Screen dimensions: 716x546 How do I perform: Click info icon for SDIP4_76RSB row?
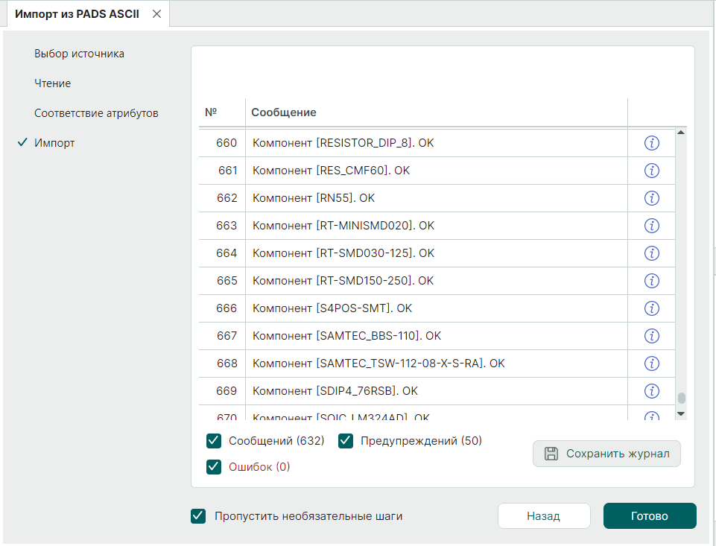point(651,391)
